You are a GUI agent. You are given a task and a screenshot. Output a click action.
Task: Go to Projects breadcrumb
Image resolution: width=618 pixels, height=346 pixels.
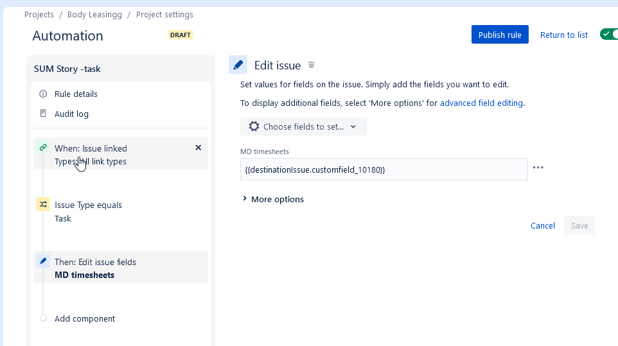click(39, 15)
